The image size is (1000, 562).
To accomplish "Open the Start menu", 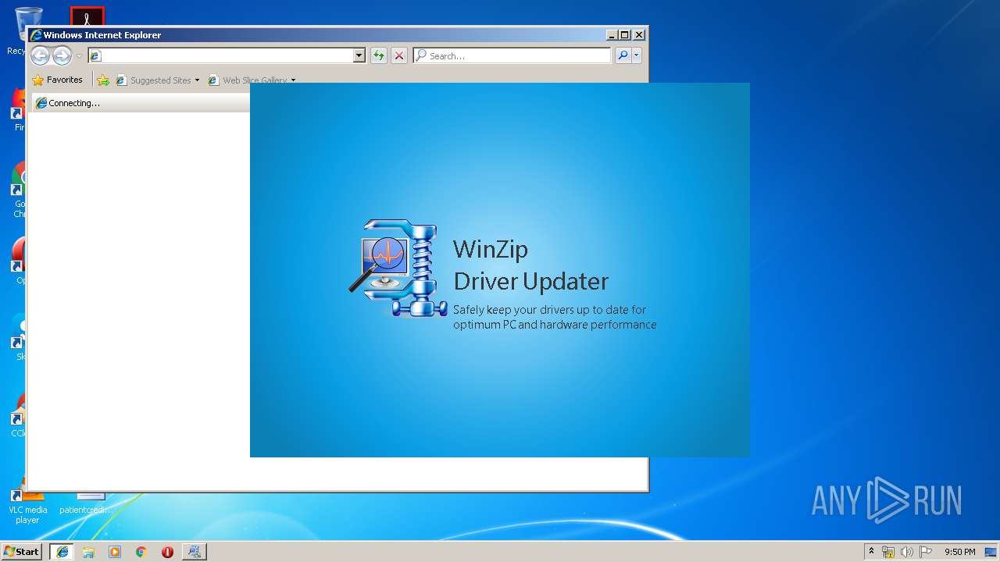I will point(21,551).
